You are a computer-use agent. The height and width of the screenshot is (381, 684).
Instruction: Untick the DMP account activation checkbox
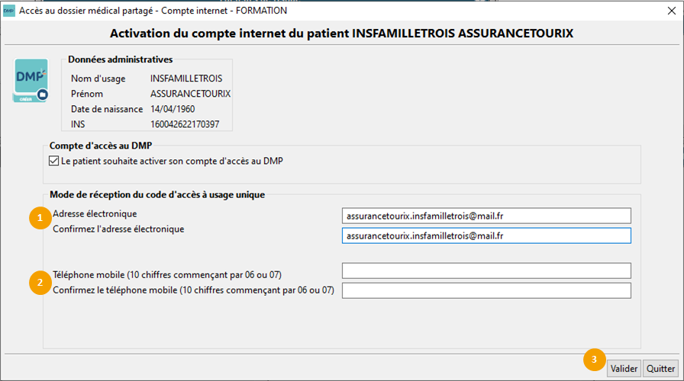point(53,161)
